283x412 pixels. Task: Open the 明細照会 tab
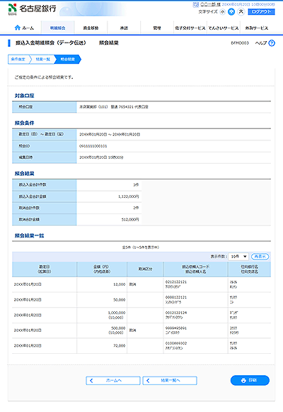[57, 28]
